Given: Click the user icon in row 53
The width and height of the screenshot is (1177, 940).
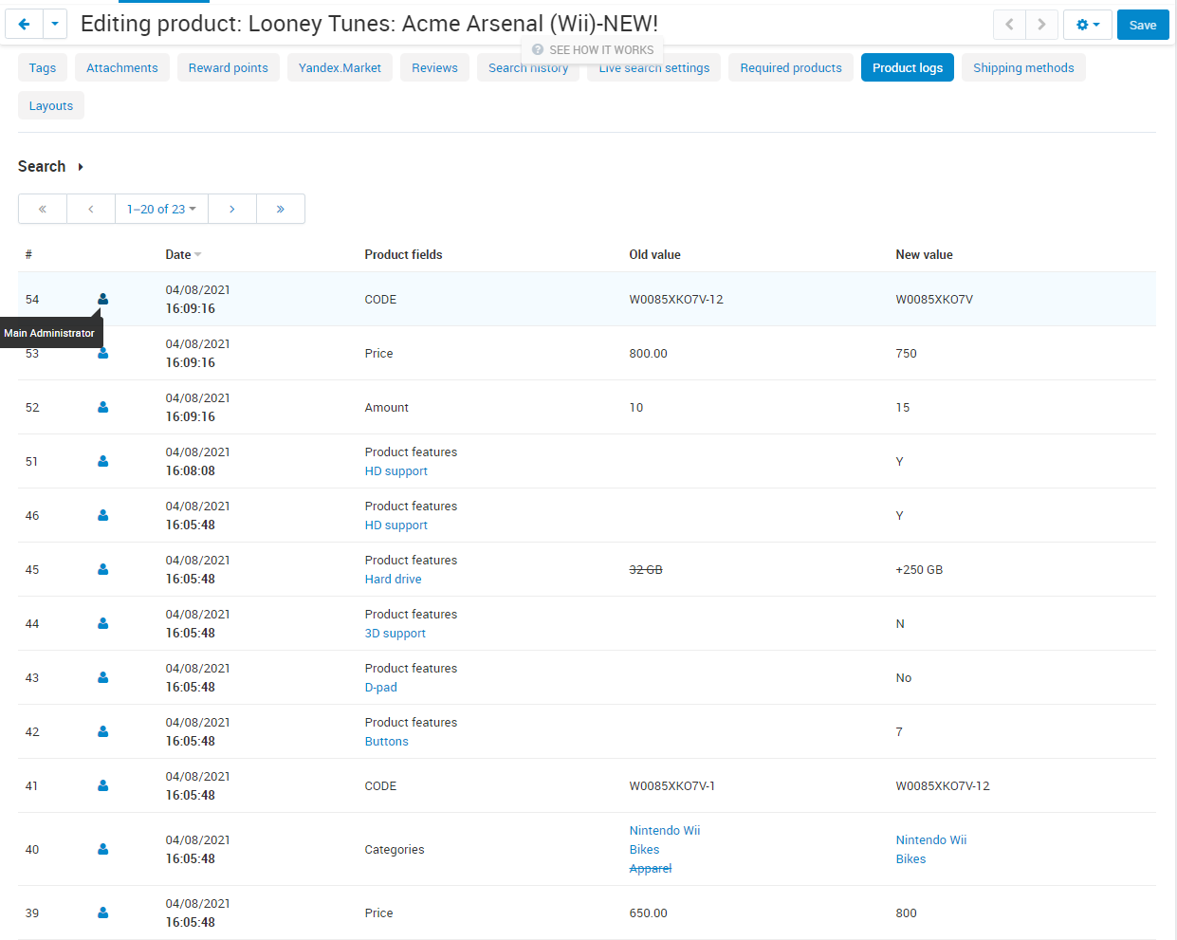Looking at the screenshot, I should point(102,353).
